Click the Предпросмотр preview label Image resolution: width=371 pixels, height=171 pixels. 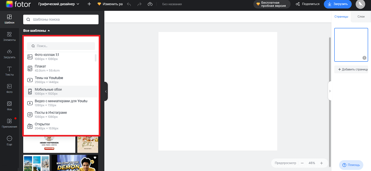pos(285,163)
